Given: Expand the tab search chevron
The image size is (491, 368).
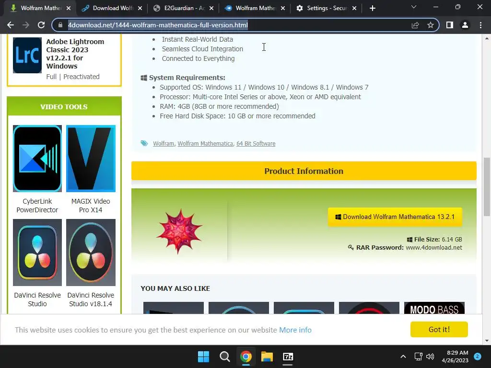Looking at the screenshot, I should click(414, 7).
